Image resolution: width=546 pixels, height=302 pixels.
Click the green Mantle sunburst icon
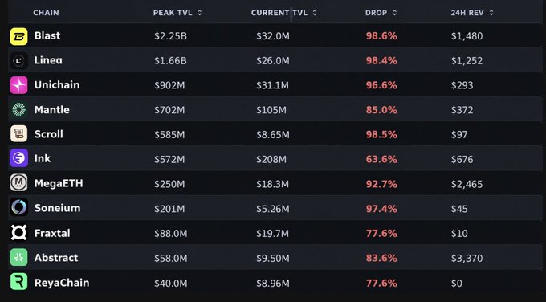click(x=18, y=110)
